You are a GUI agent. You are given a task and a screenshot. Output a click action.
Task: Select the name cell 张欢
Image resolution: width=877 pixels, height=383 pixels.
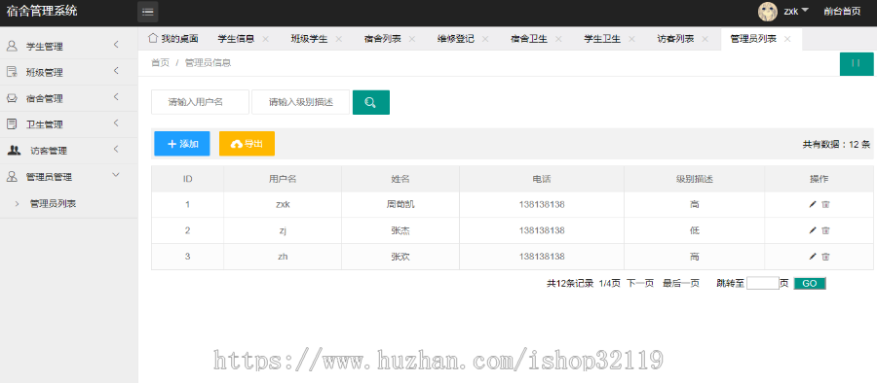click(400, 257)
